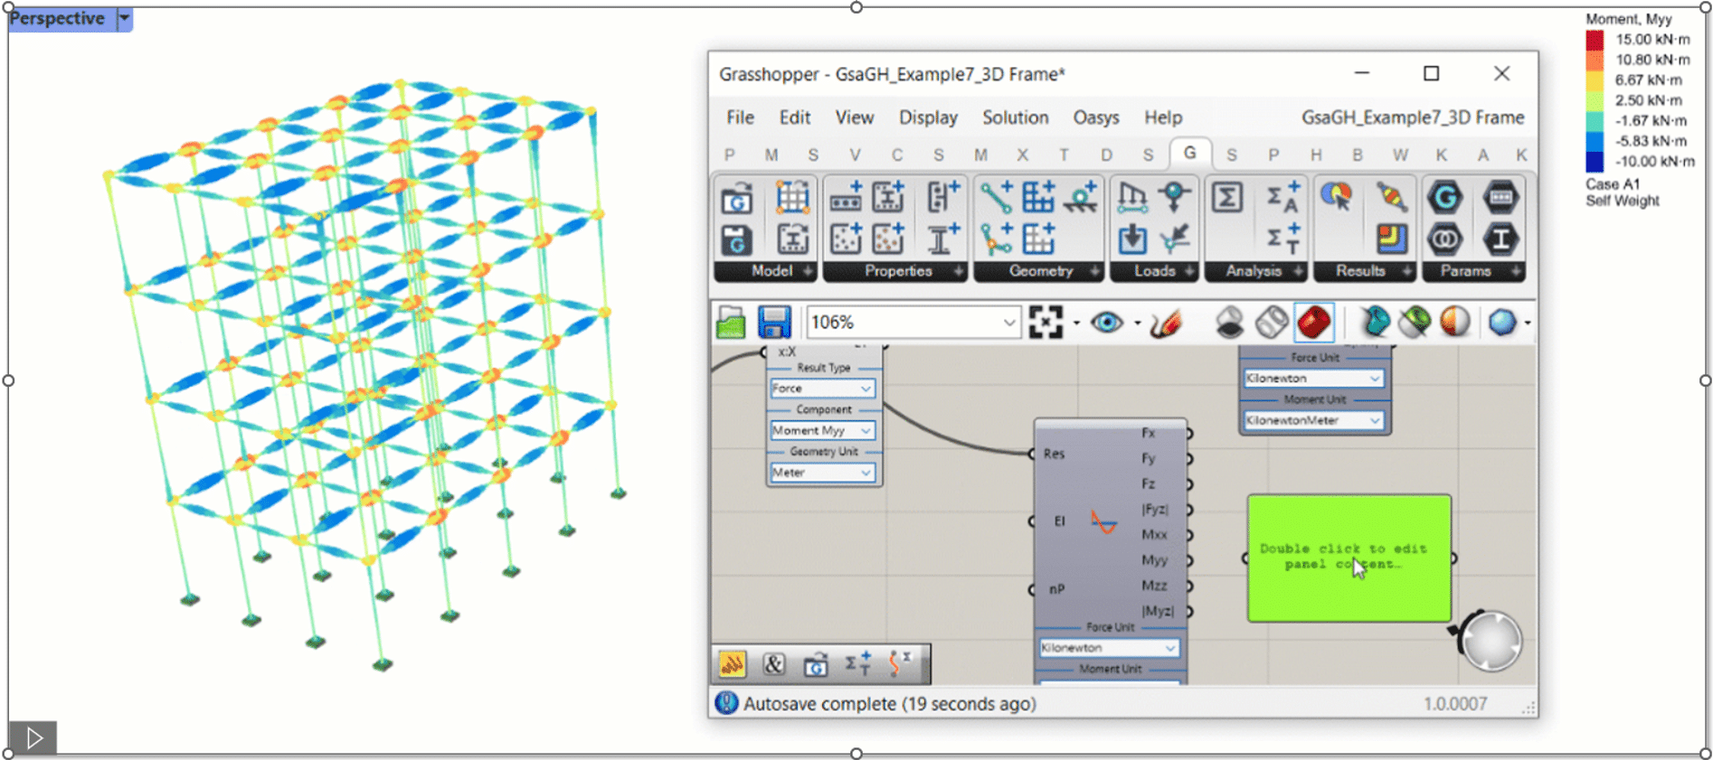Click the blue floppy Save File icon

(x=773, y=323)
